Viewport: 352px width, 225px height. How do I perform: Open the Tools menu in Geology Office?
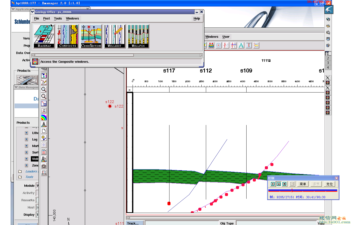(58, 18)
